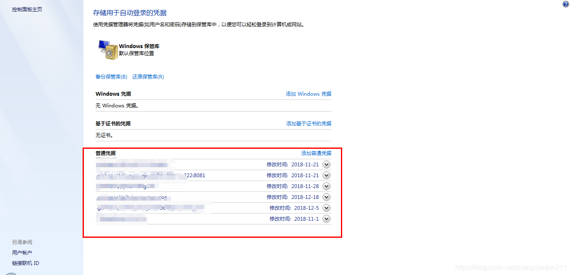Click 修改时间 2018-12-5 text
Viewport: 570px width, 275px height.
coord(294,208)
